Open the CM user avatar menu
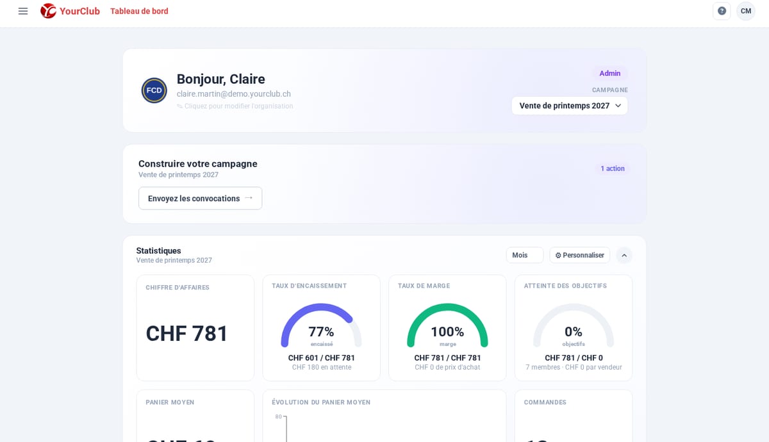 click(x=746, y=11)
